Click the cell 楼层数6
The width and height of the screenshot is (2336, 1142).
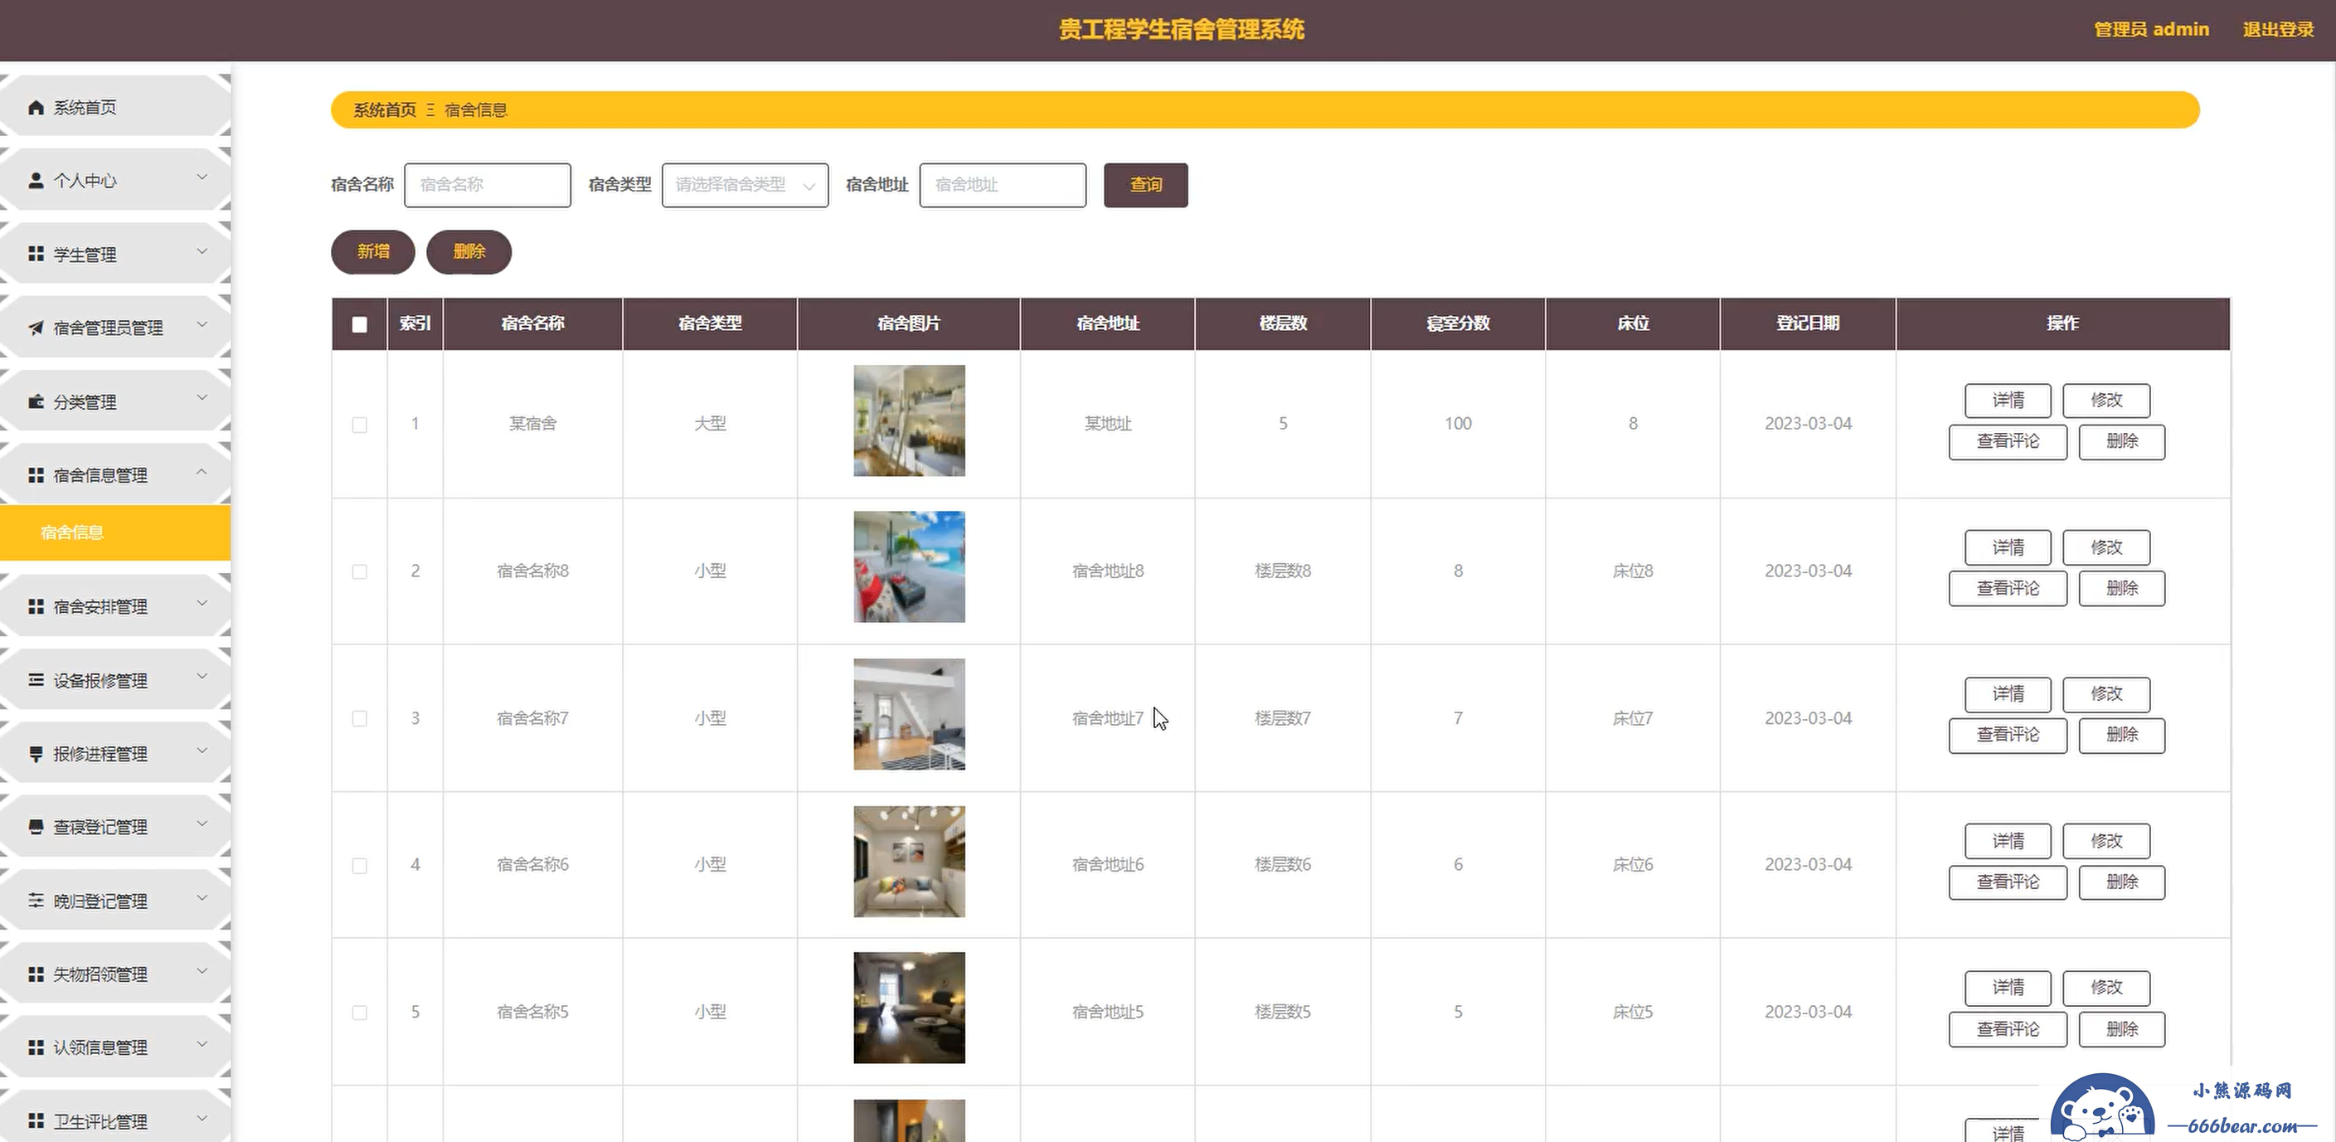click(1282, 865)
